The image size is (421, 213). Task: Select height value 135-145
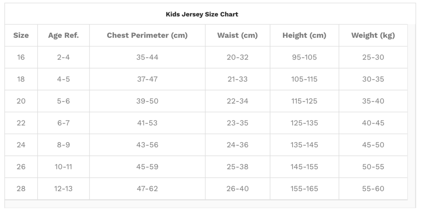304,145
